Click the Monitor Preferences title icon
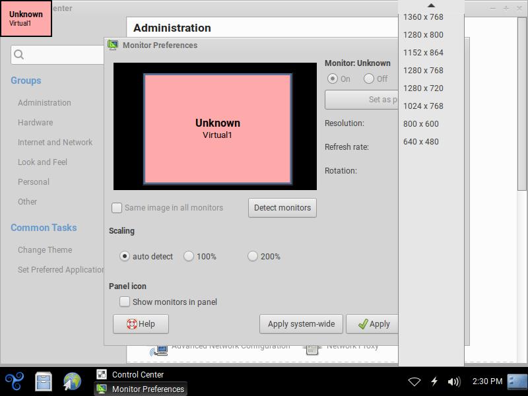Image resolution: width=528 pixels, height=396 pixels. [113, 45]
